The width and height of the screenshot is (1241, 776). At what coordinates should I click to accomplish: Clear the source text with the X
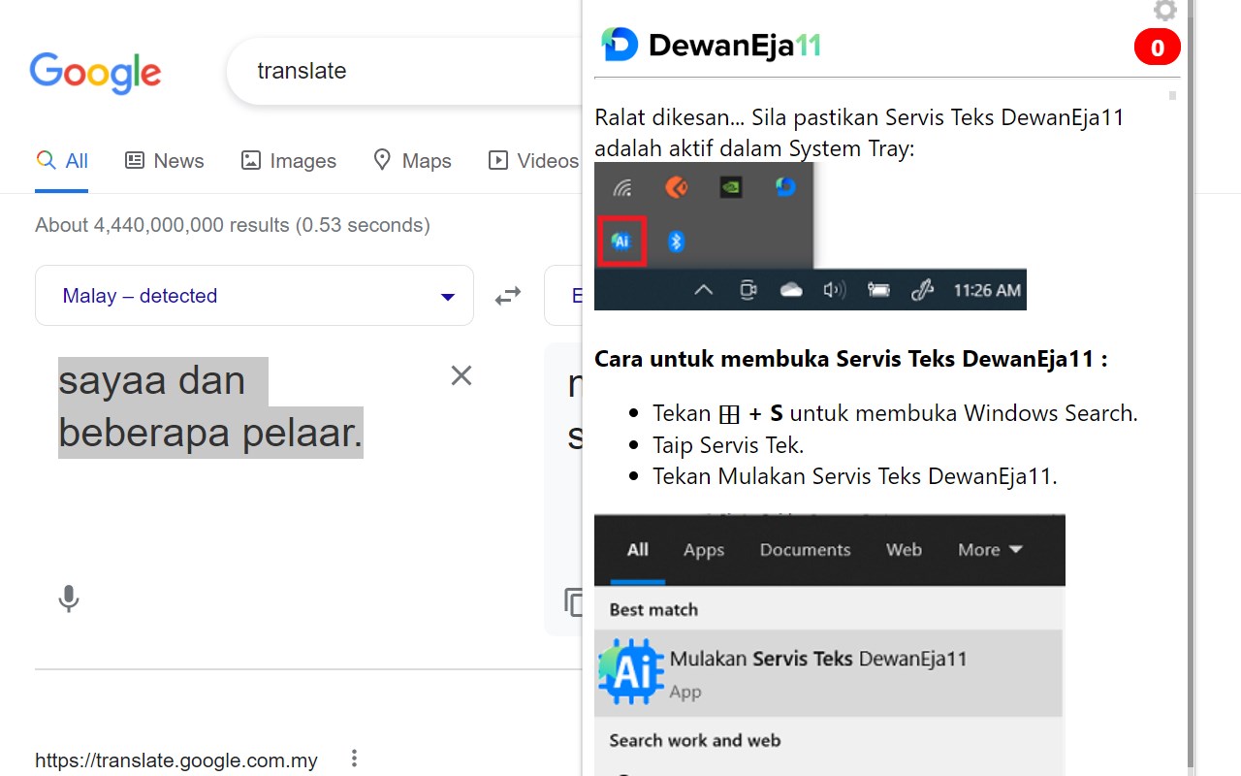pos(461,375)
